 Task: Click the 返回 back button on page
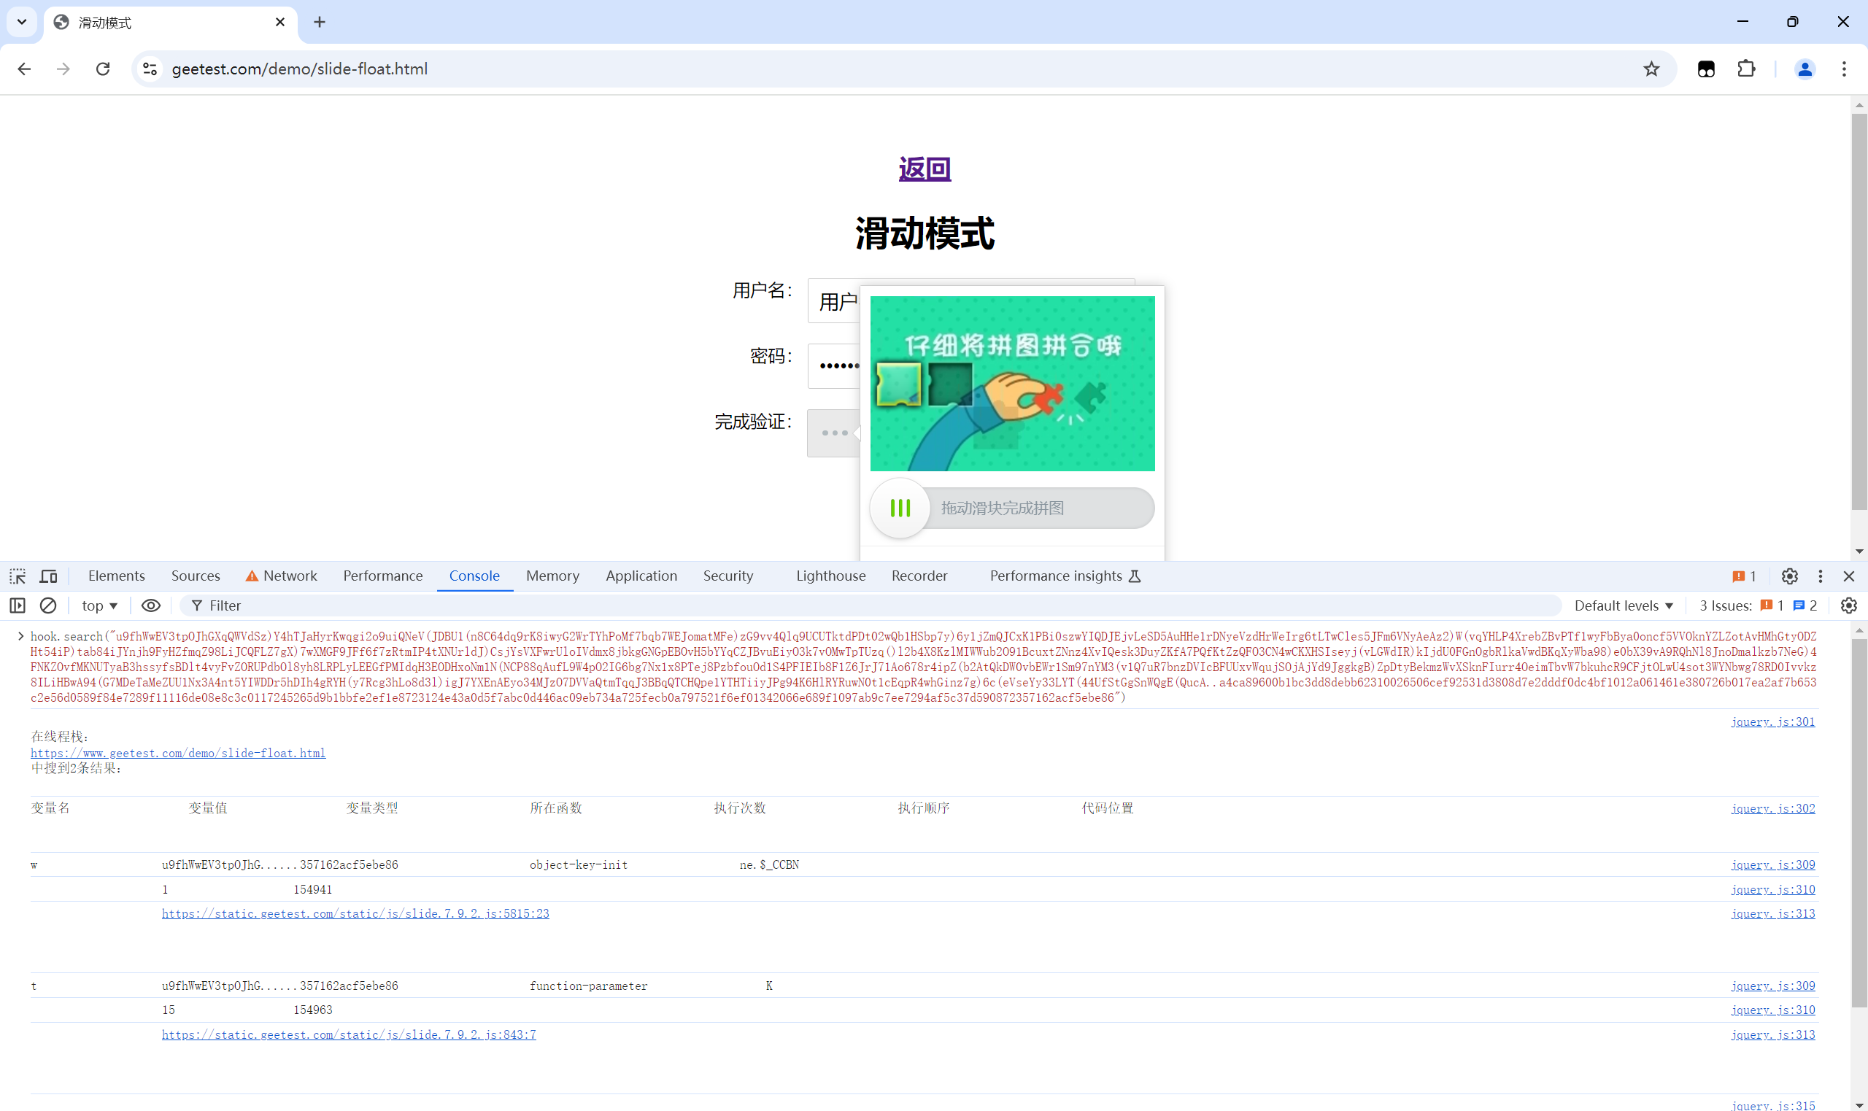[x=926, y=168]
